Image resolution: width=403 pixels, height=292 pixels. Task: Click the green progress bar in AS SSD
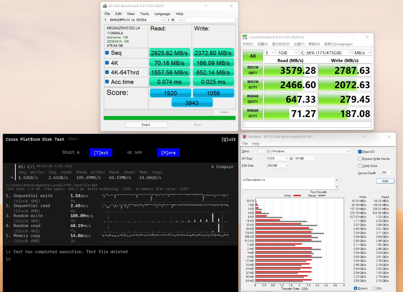tap(169, 118)
